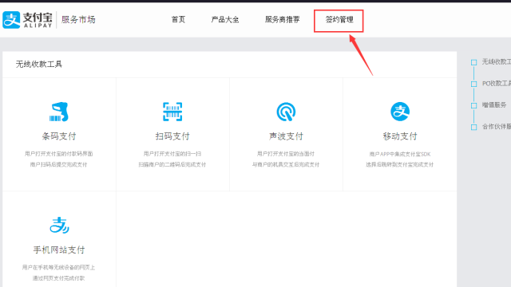Open the 声波支付 title
The image size is (511, 287).
(x=286, y=136)
